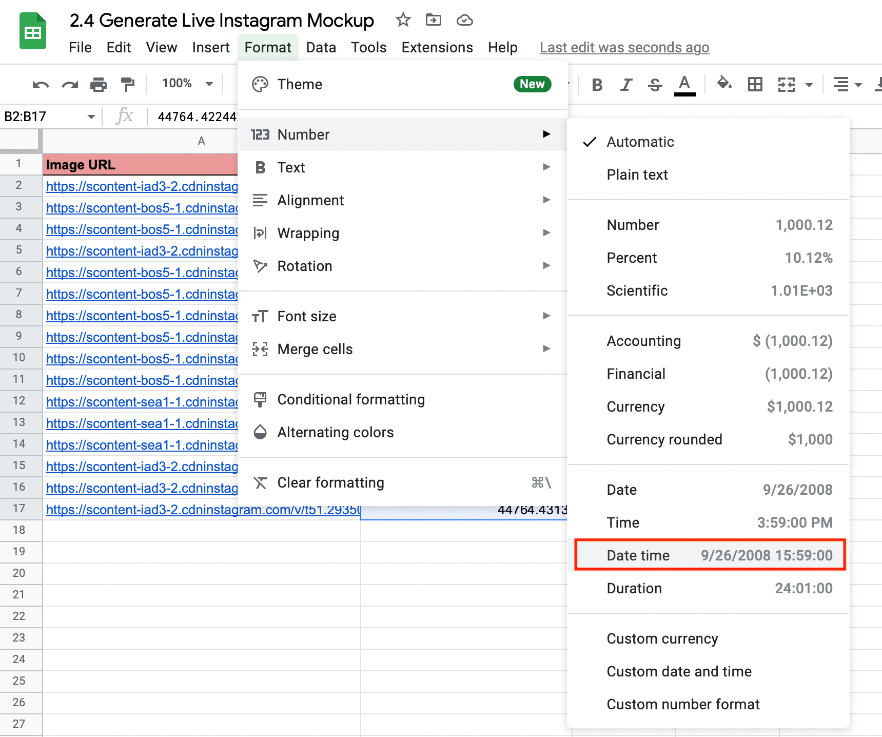Select the Paint format tool

point(128,84)
